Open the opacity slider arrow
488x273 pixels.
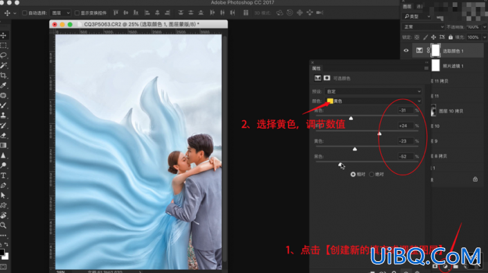[x=485, y=27]
